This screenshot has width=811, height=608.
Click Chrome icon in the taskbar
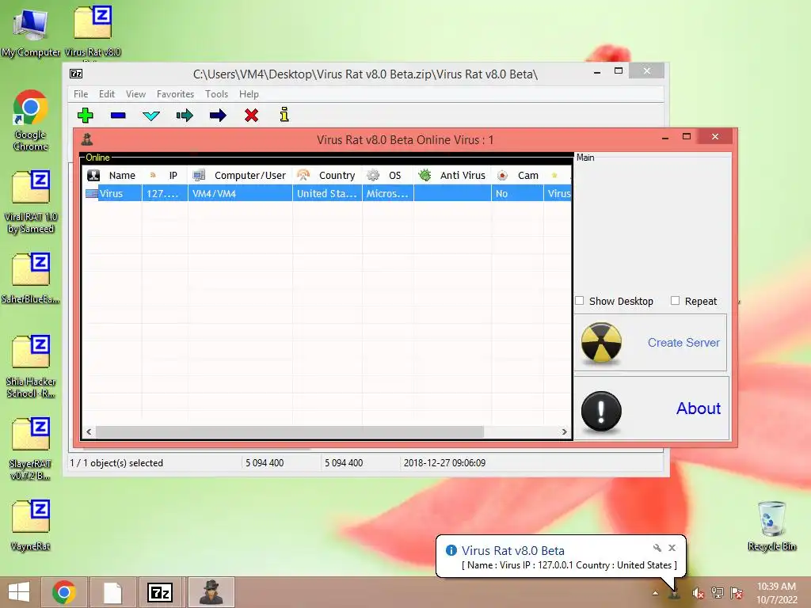[64, 592]
